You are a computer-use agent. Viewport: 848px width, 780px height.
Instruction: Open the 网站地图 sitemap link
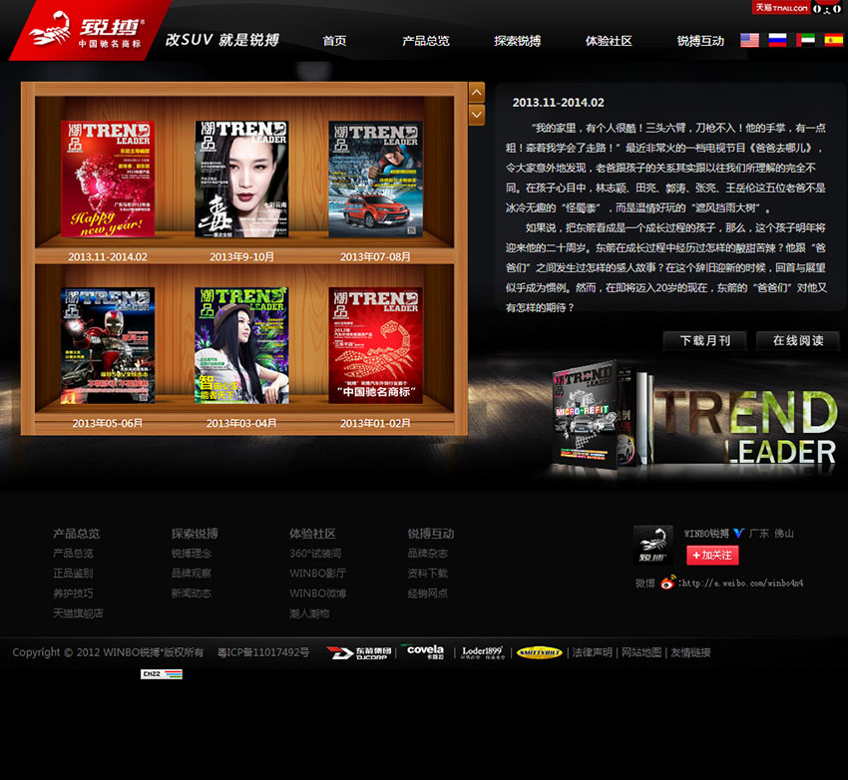click(641, 652)
